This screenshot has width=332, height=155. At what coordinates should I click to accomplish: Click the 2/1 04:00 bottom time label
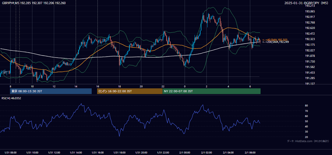pos(228,153)
